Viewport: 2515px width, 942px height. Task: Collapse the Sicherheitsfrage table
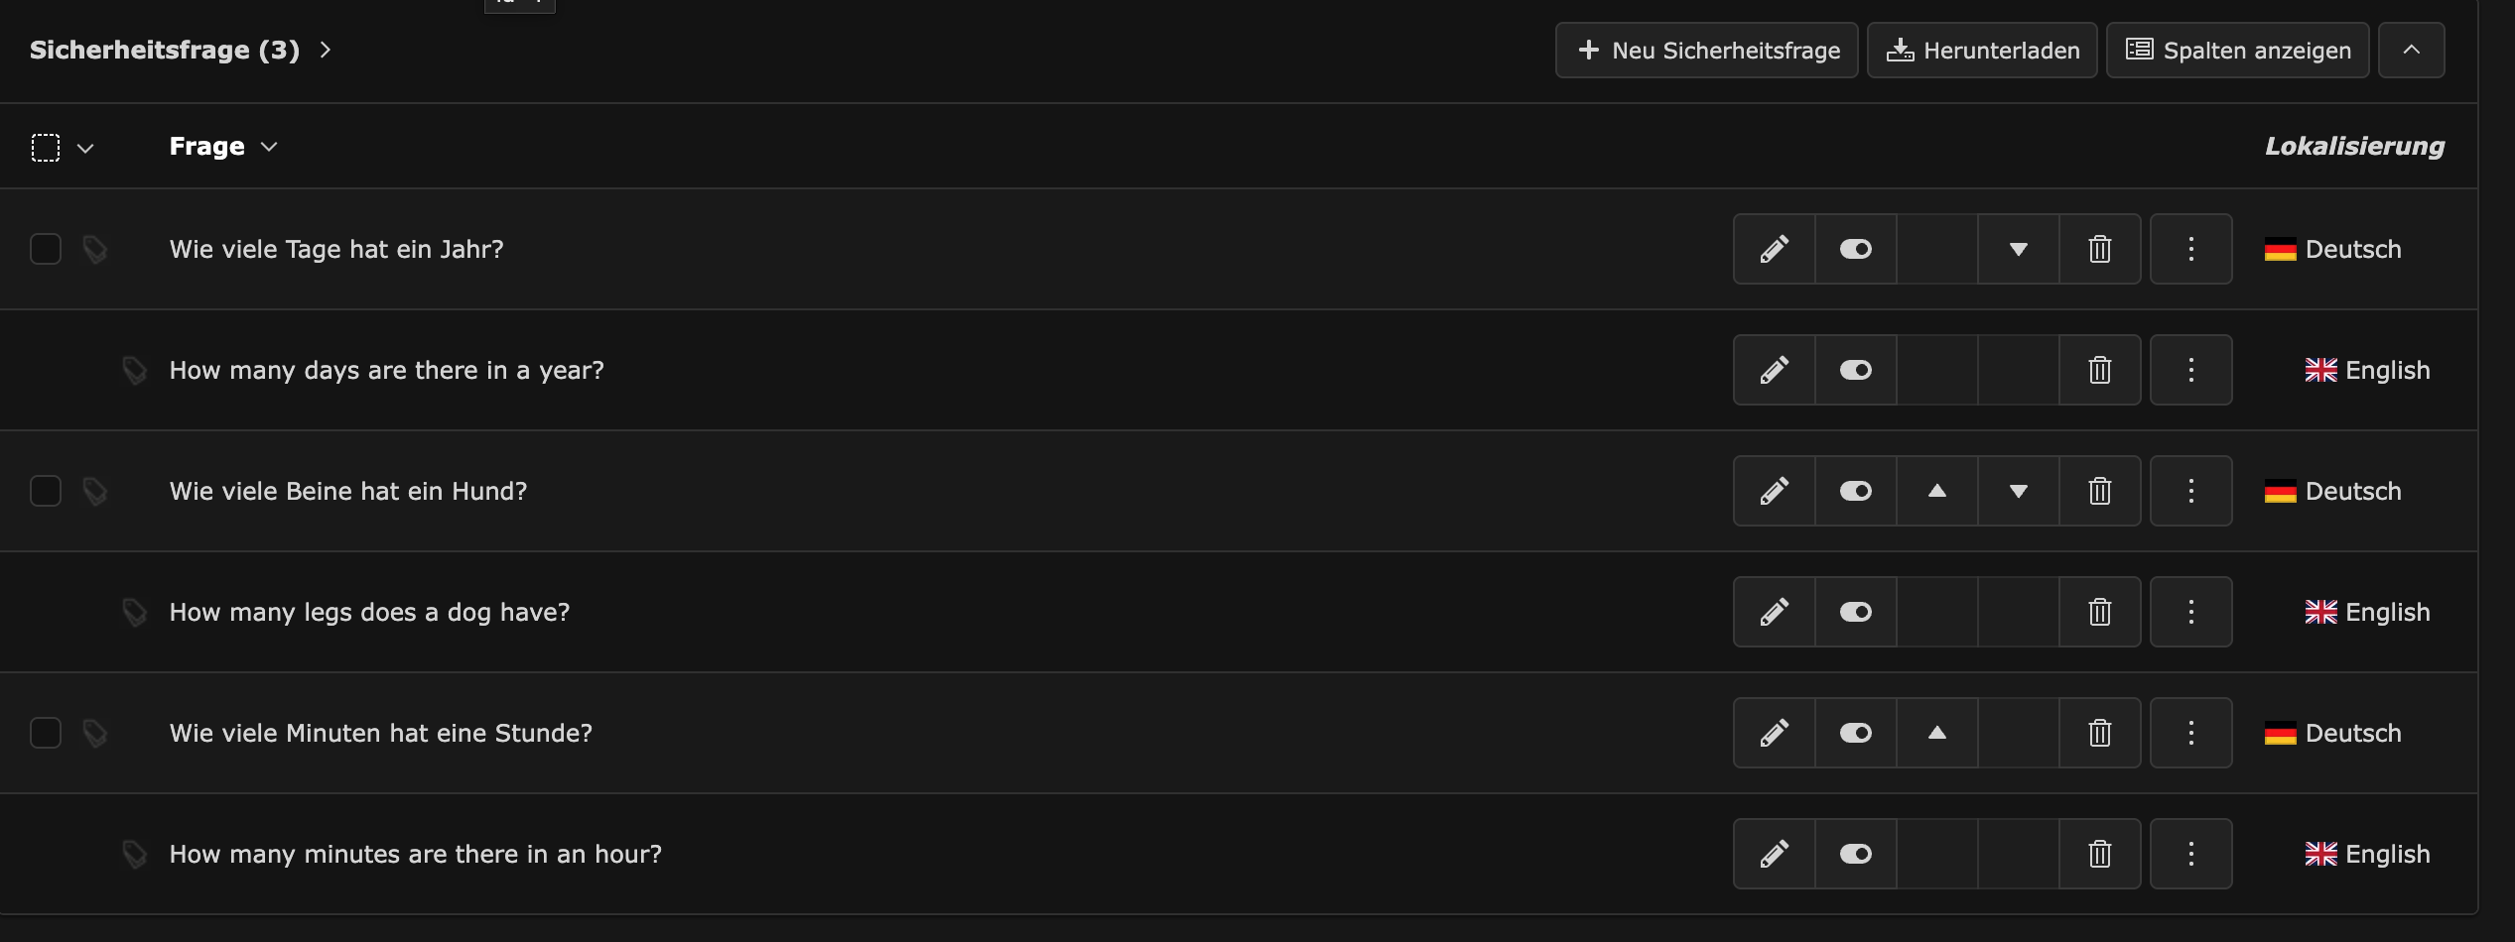coord(2411,51)
